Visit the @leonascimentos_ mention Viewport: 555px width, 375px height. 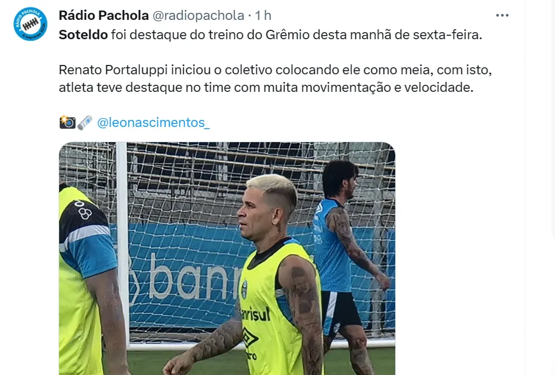(153, 122)
